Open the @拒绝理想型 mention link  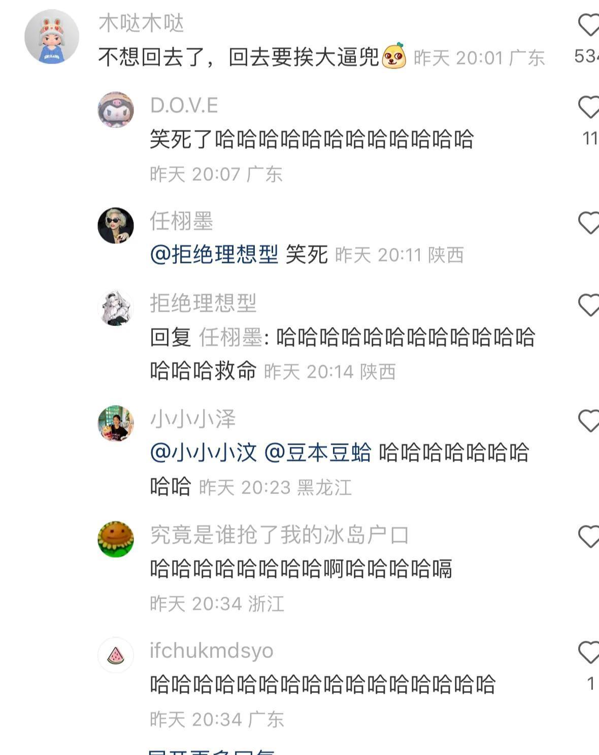point(214,254)
